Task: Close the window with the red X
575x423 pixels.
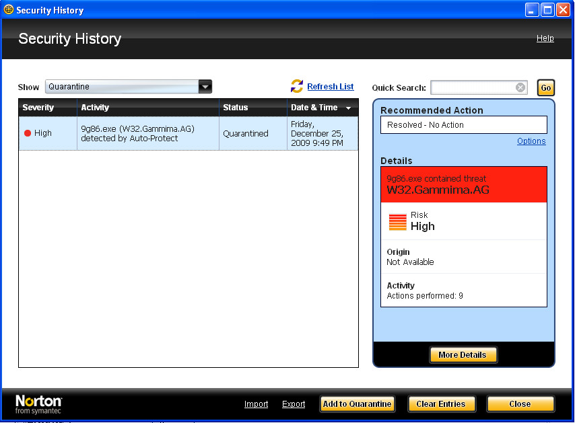Action: (563, 10)
